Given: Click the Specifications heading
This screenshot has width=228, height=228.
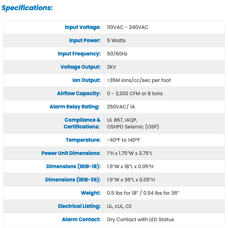Looking at the screenshot, I should click(27, 8).
